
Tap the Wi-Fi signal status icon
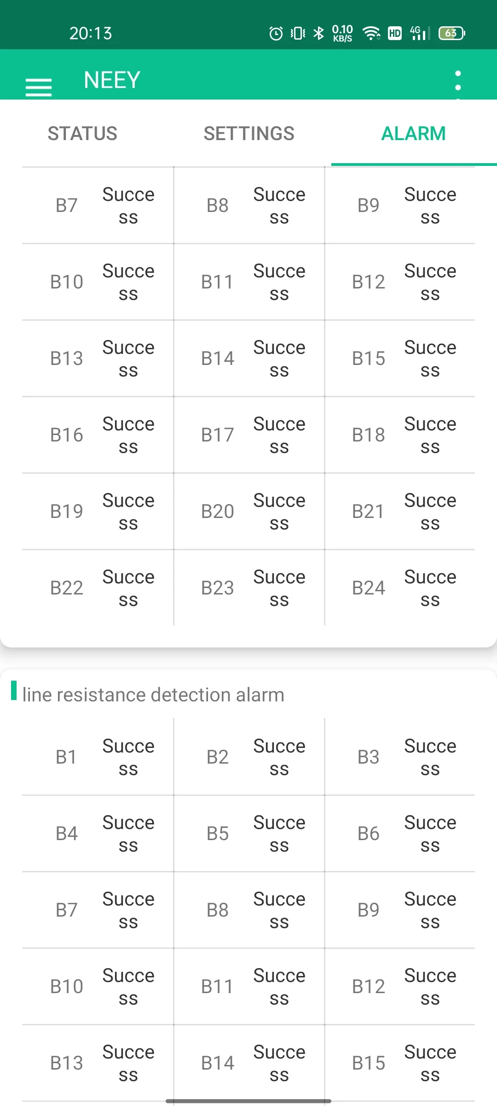point(371,33)
